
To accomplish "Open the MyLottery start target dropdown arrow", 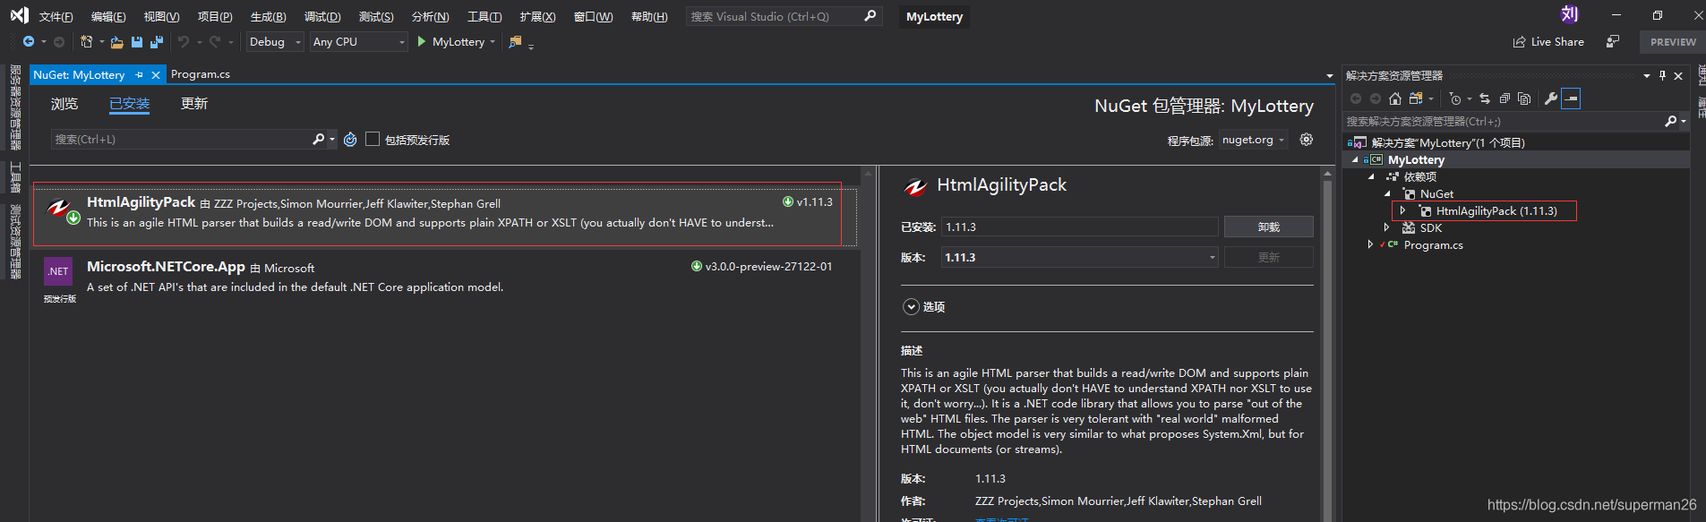I will 493,42.
